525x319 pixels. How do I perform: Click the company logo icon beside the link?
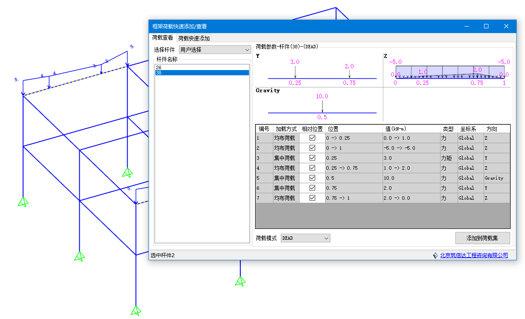coord(435,255)
